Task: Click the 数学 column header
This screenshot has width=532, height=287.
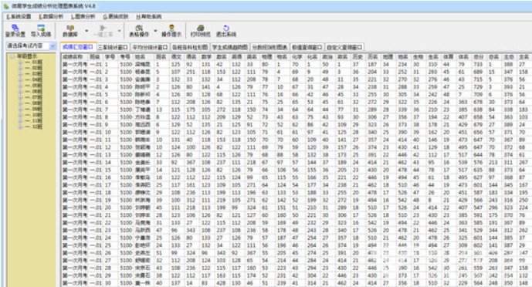Action: (207, 57)
